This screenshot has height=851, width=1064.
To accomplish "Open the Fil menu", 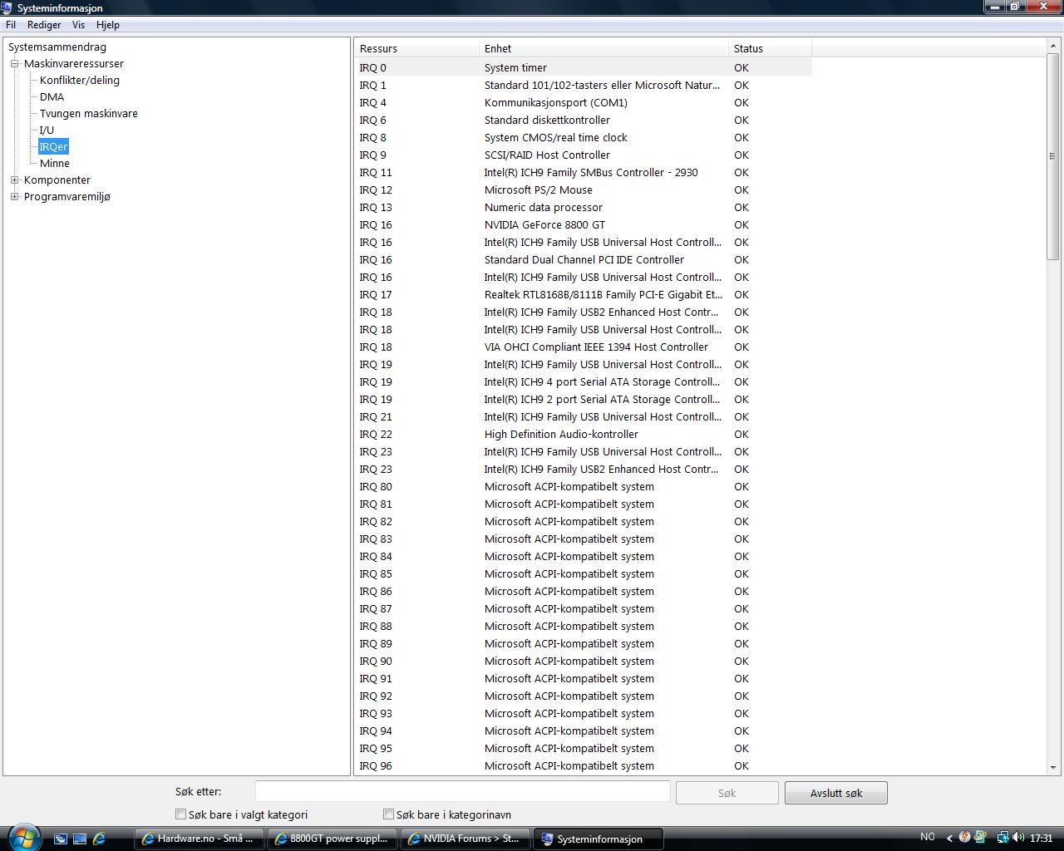I will pos(11,25).
